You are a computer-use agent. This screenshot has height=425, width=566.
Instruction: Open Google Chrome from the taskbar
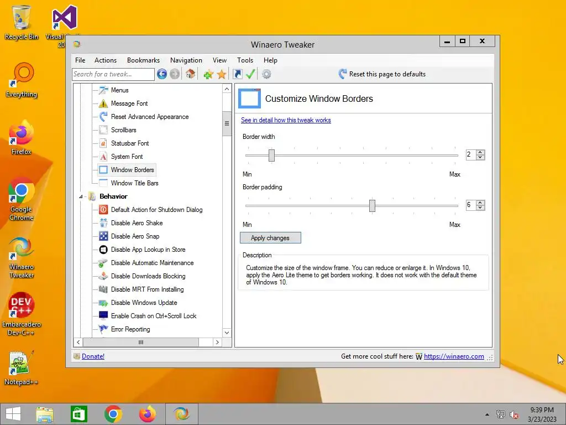113,414
